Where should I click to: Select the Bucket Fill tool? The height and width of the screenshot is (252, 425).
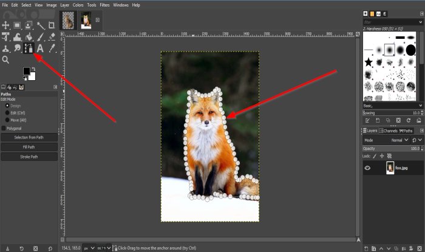coord(29,37)
